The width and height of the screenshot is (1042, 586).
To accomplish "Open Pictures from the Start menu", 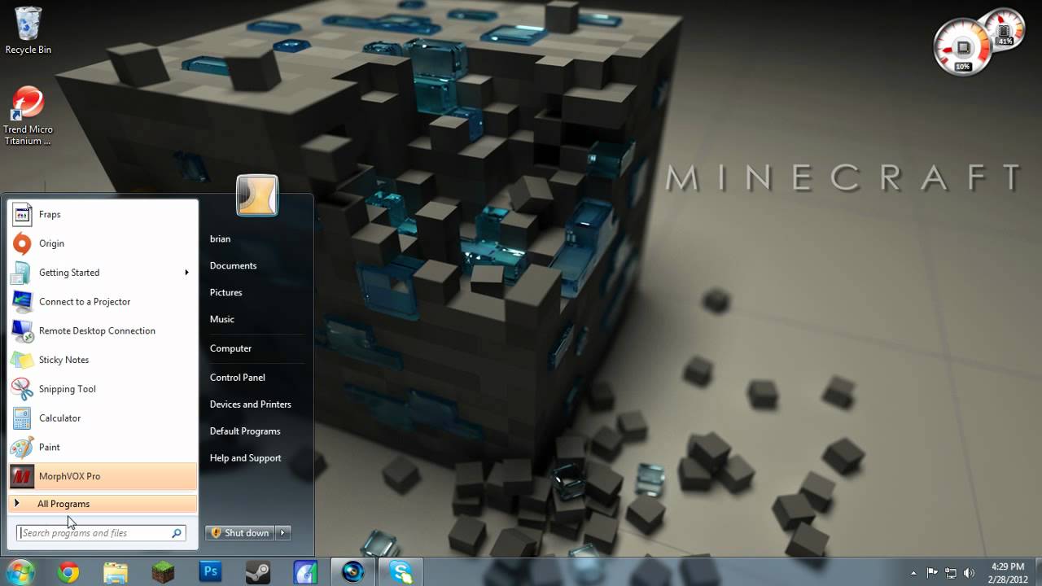I will point(225,292).
